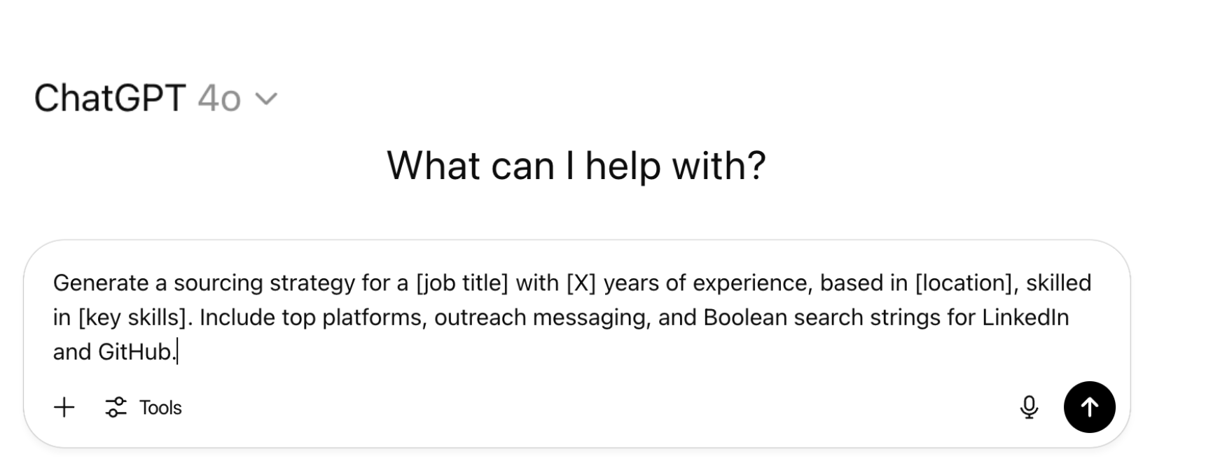Click the [location] placeholder in the prompt
Image resolution: width=1206 pixels, height=463 pixels.
point(964,283)
